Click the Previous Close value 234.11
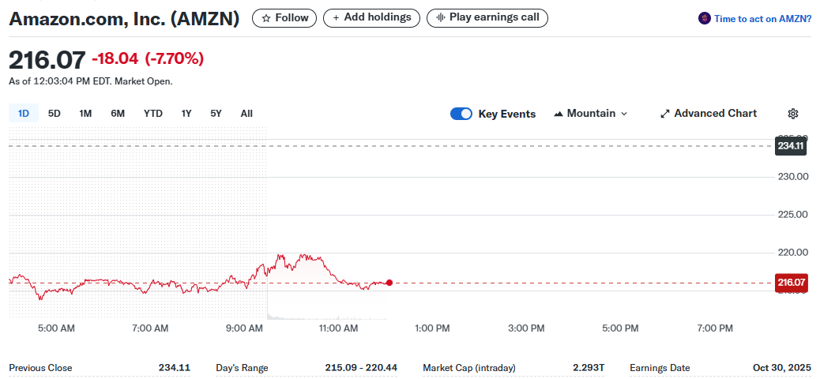The image size is (820, 379). pos(174,368)
